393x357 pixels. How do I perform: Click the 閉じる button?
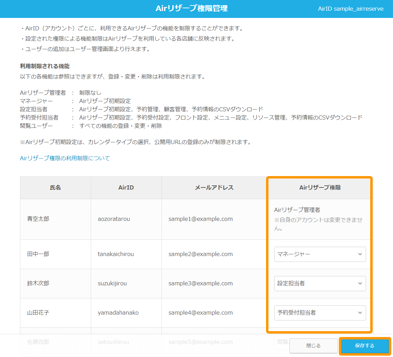[313, 346]
